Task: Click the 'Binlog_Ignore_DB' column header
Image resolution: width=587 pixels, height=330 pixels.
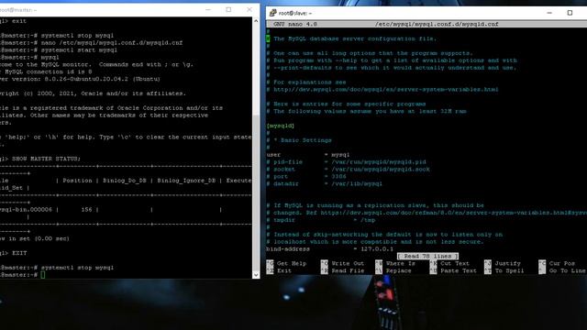Action: pos(186,181)
